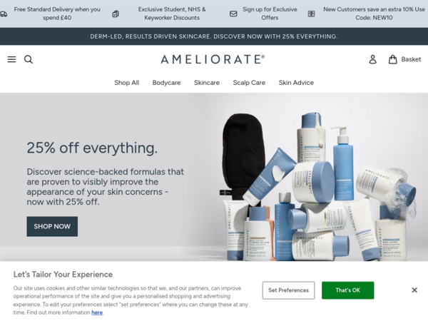The width and height of the screenshot is (428, 321).
Task: Select Scalp Care navigation item
Action: click(249, 83)
